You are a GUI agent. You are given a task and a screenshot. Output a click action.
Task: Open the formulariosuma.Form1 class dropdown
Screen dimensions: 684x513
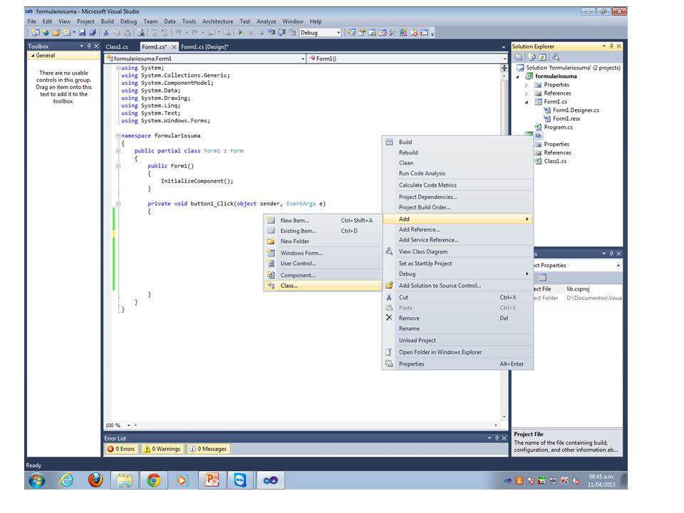(x=303, y=58)
